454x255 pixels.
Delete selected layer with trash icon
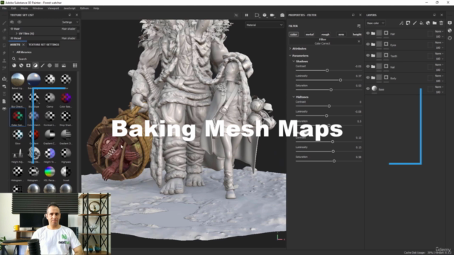point(441,23)
